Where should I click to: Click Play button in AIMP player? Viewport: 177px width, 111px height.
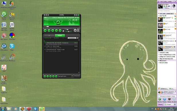point(45,30)
